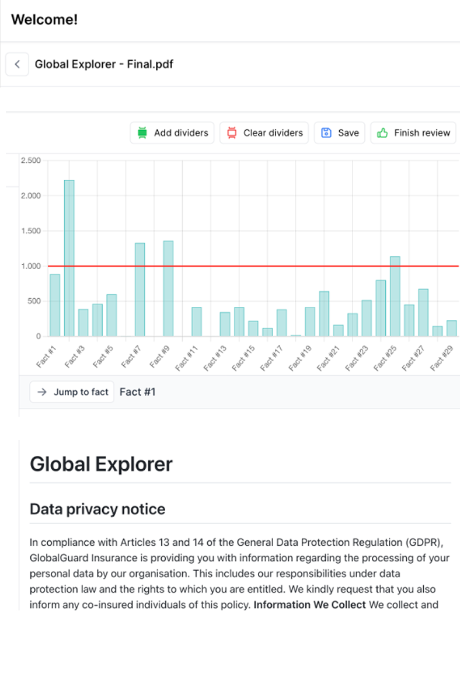Select the Fact #29 bar at chart end
Viewport: 460px width, 691px height.
(452, 329)
